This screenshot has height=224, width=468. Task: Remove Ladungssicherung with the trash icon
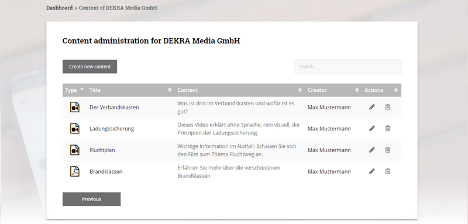tap(387, 128)
